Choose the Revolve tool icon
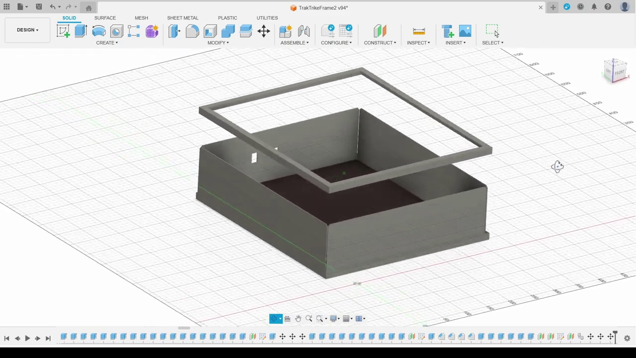The height and width of the screenshot is (358, 636). (x=98, y=31)
